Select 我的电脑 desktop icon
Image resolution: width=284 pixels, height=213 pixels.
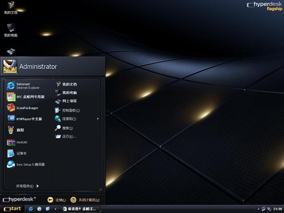[x=11, y=30]
